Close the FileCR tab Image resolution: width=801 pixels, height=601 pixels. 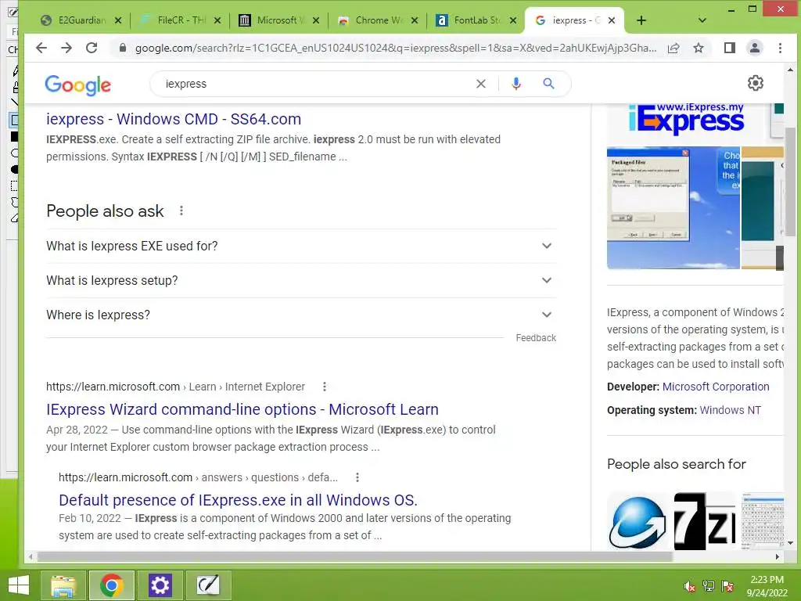(217, 20)
